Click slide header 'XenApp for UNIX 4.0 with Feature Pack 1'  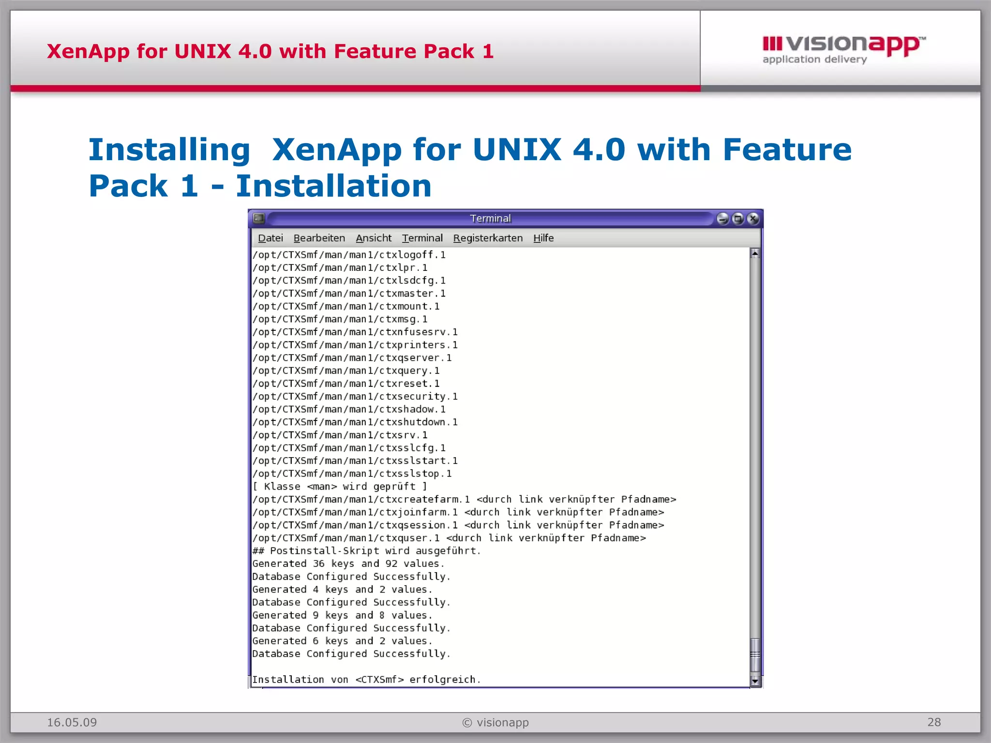click(270, 51)
